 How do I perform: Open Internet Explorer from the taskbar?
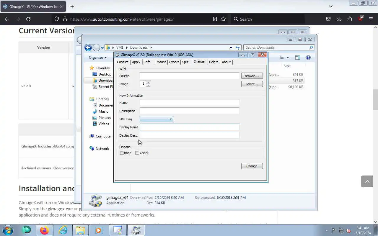coord(63,230)
